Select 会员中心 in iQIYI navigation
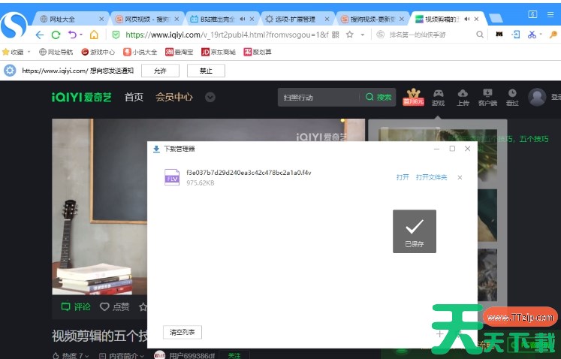 [x=174, y=97]
